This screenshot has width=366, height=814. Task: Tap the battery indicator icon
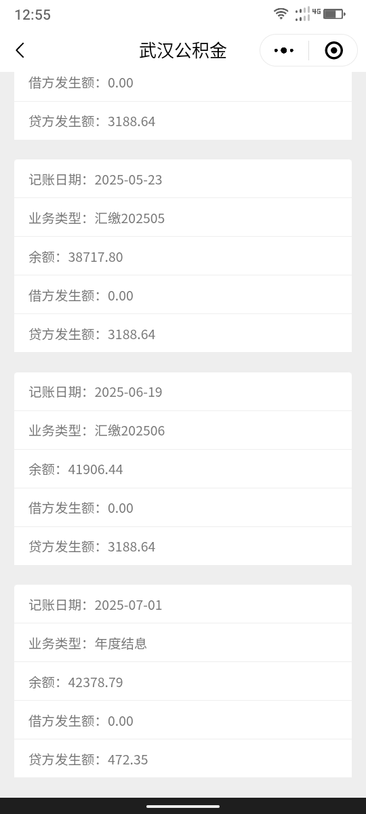(334, 14)
